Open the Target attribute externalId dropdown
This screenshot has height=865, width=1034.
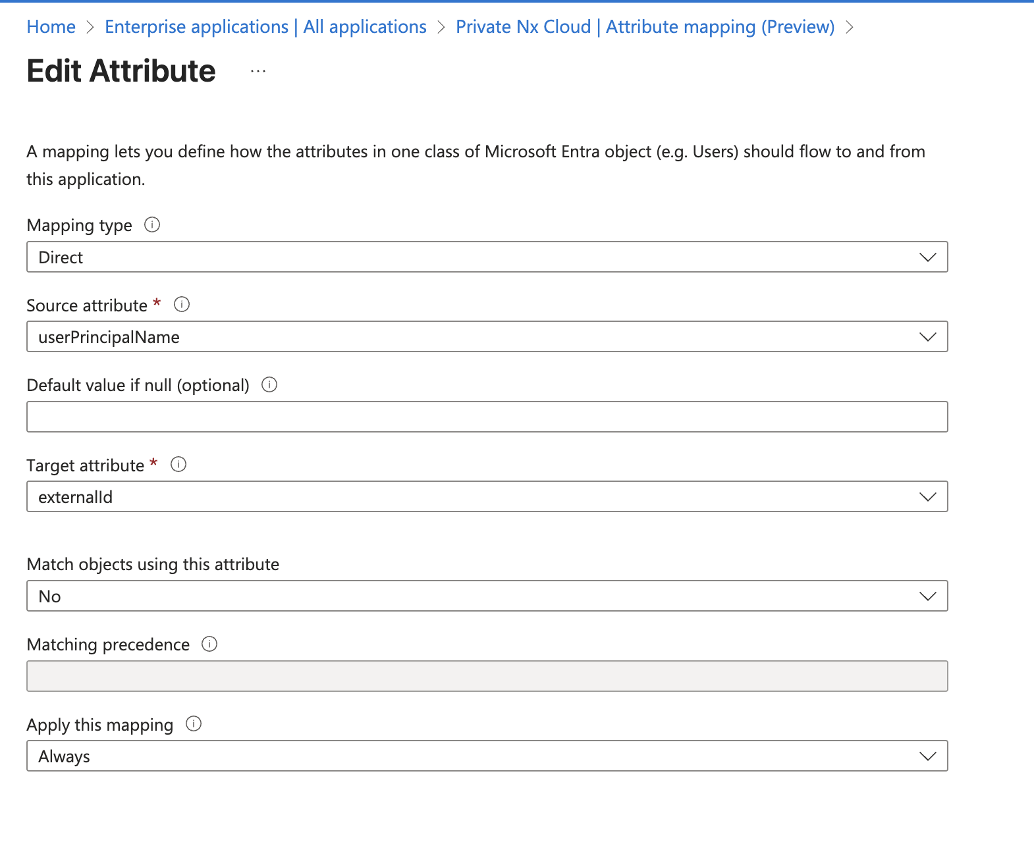pyautogui.click(x=487, y=497)
